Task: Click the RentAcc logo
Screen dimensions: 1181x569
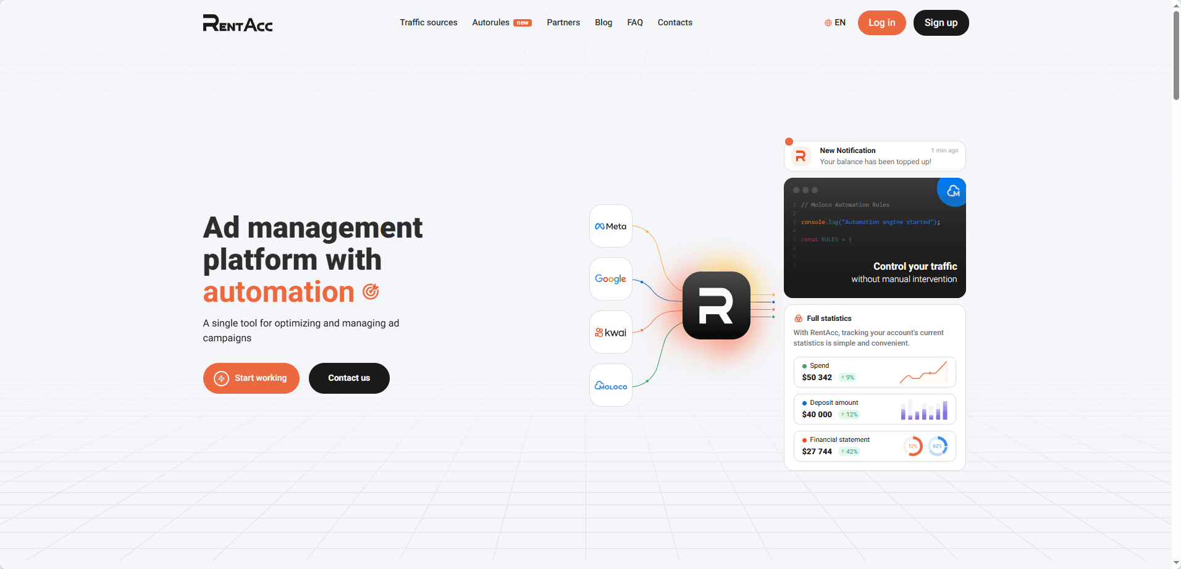Action: 238,23
